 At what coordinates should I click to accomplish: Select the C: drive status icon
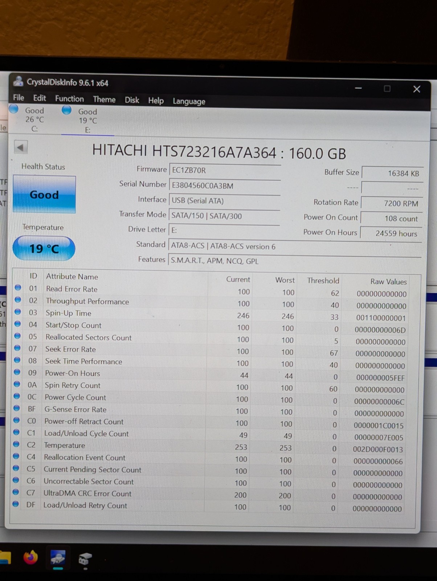[14, 109]
